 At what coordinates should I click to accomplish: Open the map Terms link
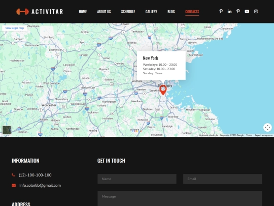coord(249,135)
